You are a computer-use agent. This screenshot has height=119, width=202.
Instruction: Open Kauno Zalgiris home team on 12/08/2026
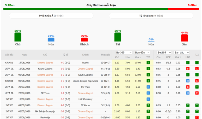pyautogui.click(x=45, y=69)
